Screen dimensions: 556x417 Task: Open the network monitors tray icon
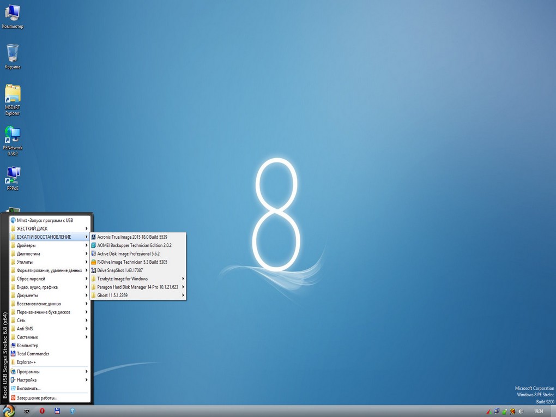(x=497, y=412)
